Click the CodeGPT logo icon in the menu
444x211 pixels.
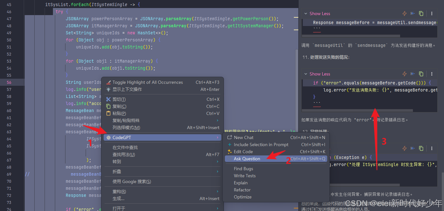tap(108, 137)
